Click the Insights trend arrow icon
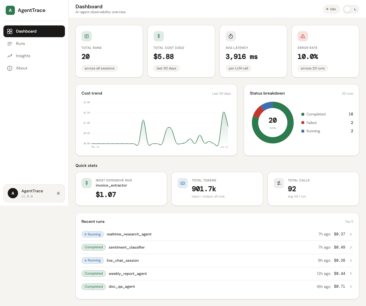 point(10,56)
